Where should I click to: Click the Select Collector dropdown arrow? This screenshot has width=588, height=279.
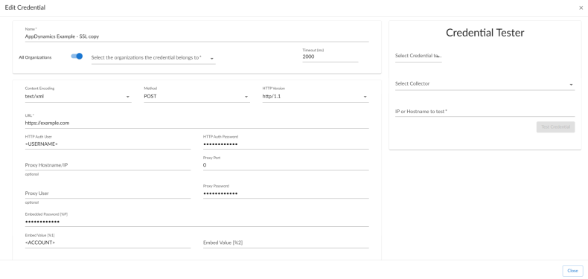pyautogui.click(x=571, y=85)
